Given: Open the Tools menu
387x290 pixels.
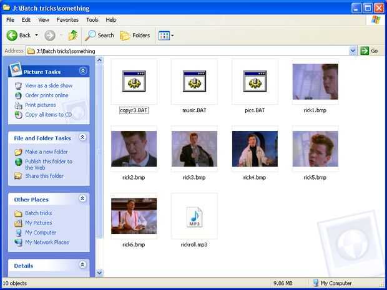Looking at the screenshot, I should pos(92,20).
